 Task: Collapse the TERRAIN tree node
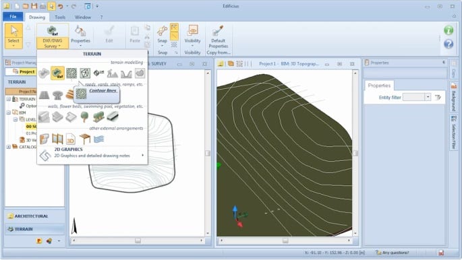click(x=9, y=99)
